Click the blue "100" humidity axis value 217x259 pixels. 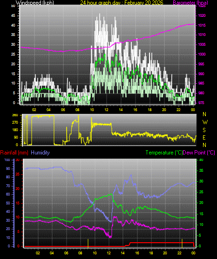[x=7, y=160]
